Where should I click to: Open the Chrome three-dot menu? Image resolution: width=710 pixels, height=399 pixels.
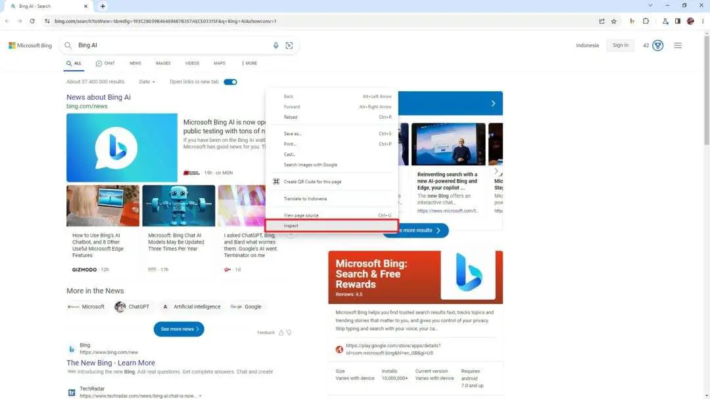coord(703,21)
